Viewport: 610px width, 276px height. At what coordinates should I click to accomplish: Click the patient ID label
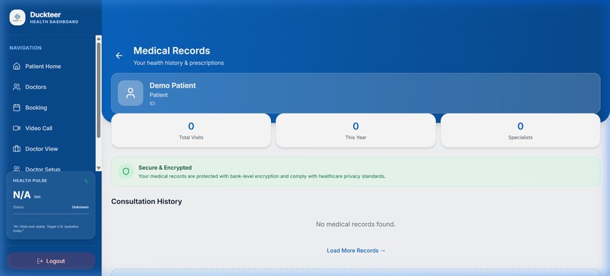click(x=153, y=104)
